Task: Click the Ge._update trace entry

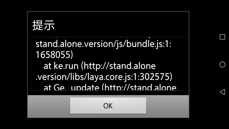Action: [x=77, y=88]
